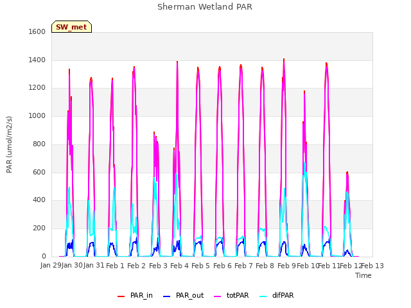Click the x-axis Time label
The height and width of the screenshot is (308, 411).
(363, 275)
